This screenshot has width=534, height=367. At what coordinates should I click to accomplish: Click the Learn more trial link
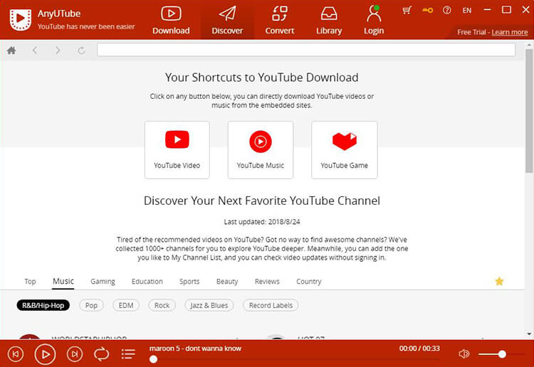click(510, 32)
